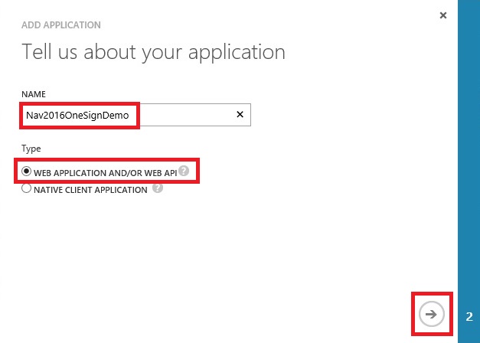480x343 pixels.
Task: Clear the name field using the X icon
Action: 239,115
